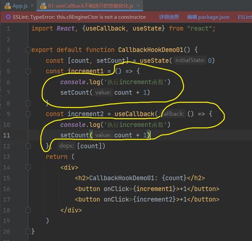
Task: Click the useState import identifier on line 1
Action: (x=147, y=28)
